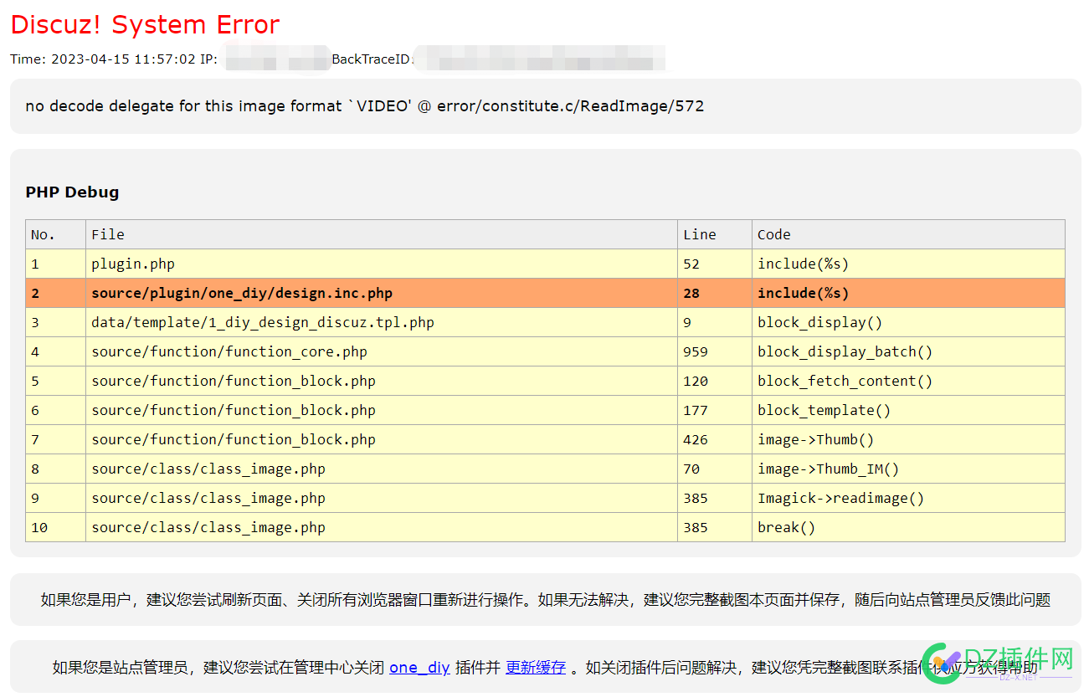Click row number 6 cell
Viewport: 1089px width, 697px height.
click(x=55, y=410)
